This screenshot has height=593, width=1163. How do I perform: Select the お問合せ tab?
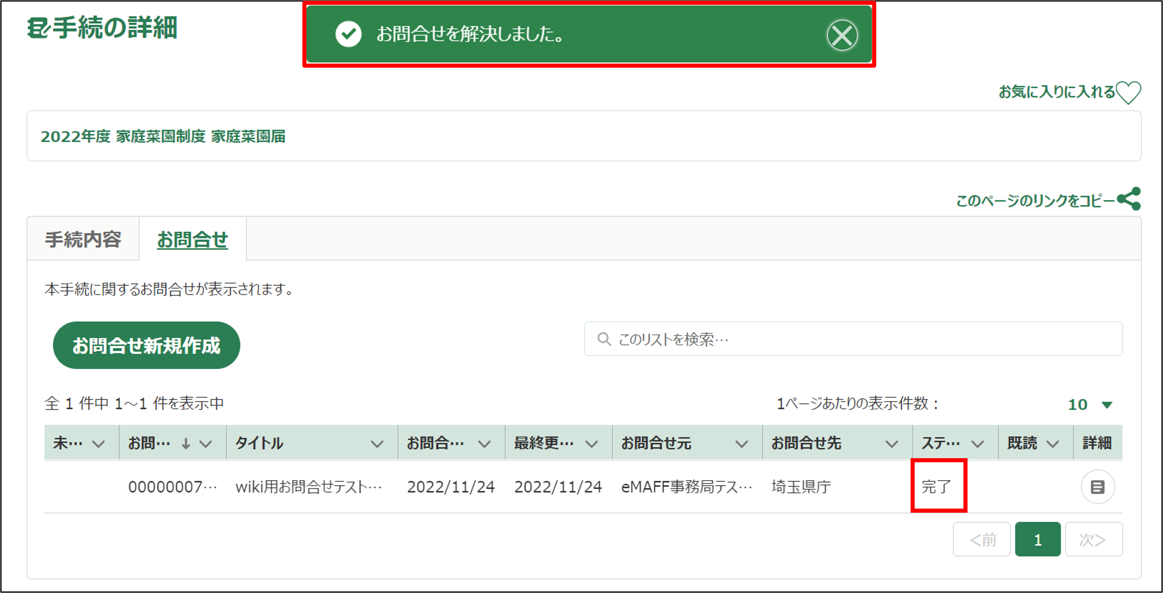point(192,239)
